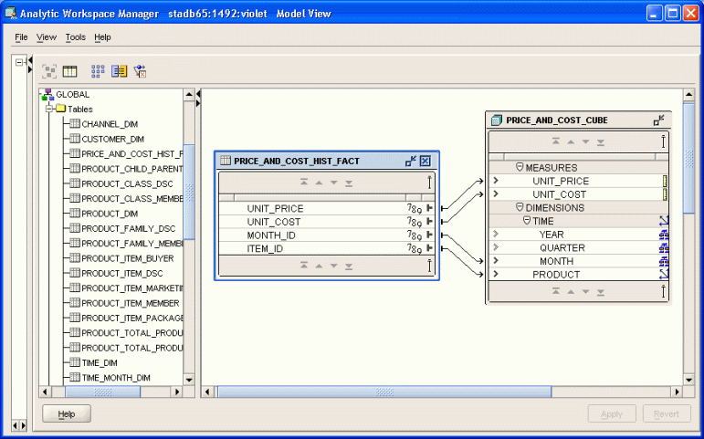Click the Apply button
This screenshot has width=704, height=439.
point(612,414)
